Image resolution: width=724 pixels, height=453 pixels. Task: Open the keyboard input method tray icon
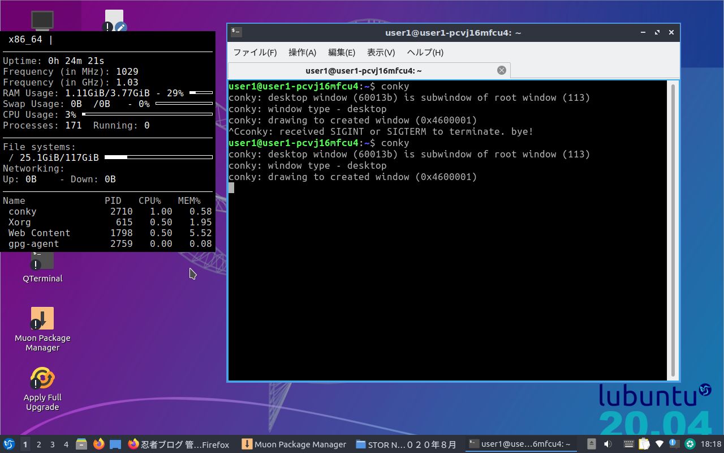pyautogui.click(x=629, y=445)
